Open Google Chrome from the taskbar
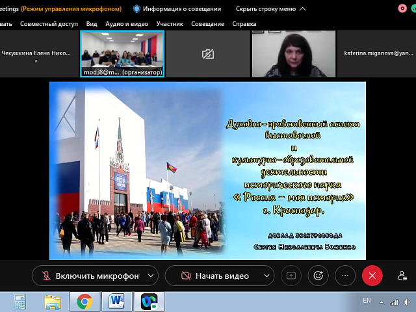This screenshot has width=416, height=312. 84,301
